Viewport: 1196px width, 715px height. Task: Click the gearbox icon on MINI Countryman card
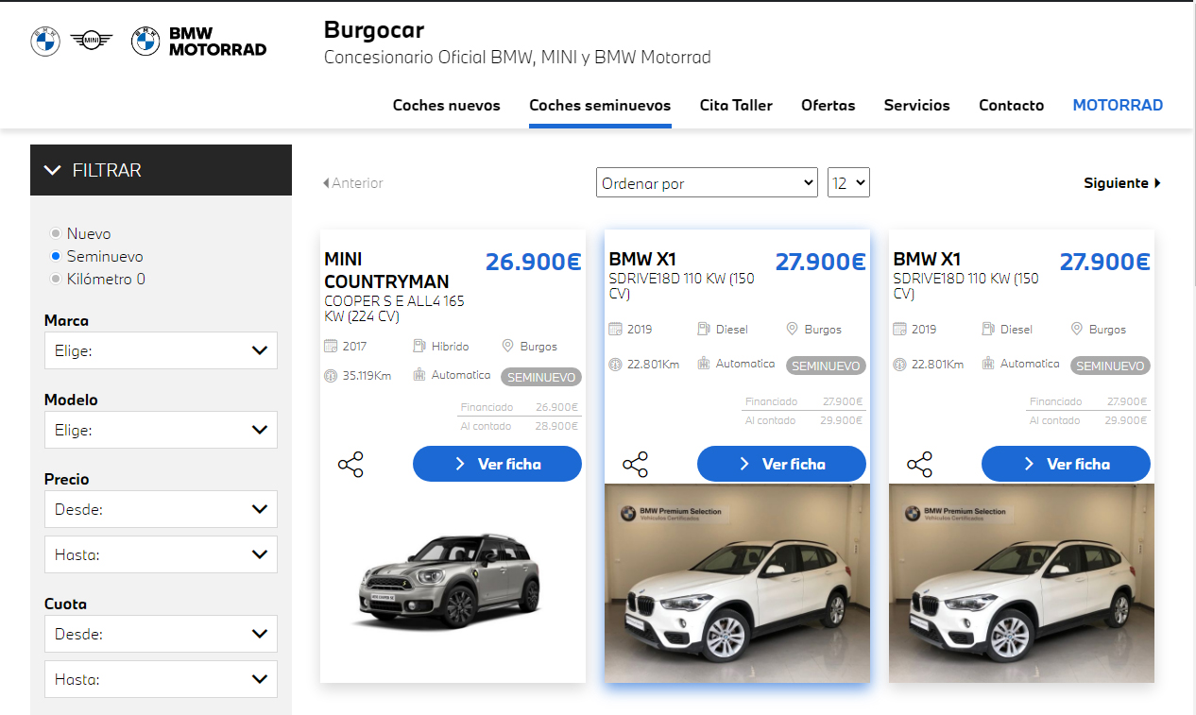pos(419,375)
